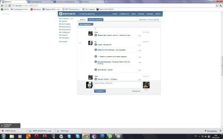Image resolution: width=223 pixels, height=139 pixels.
Task: Open Приложения in sidebar
Action: (63, 42)
